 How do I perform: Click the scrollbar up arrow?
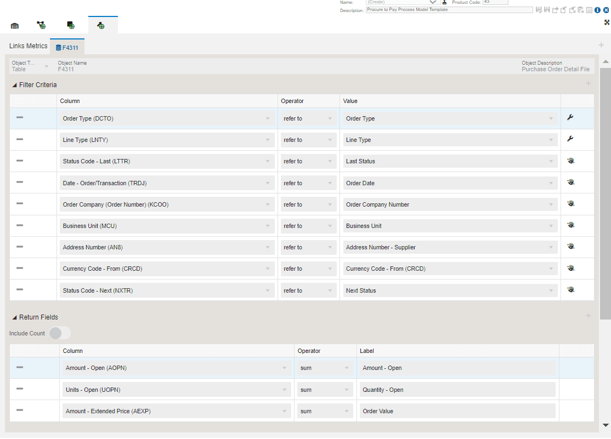pyautogui.click(x=606, y=61)
